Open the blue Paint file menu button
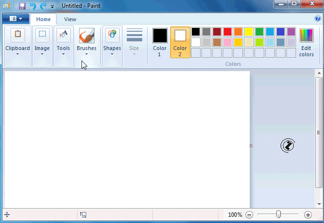 click(x=15, y=19)
